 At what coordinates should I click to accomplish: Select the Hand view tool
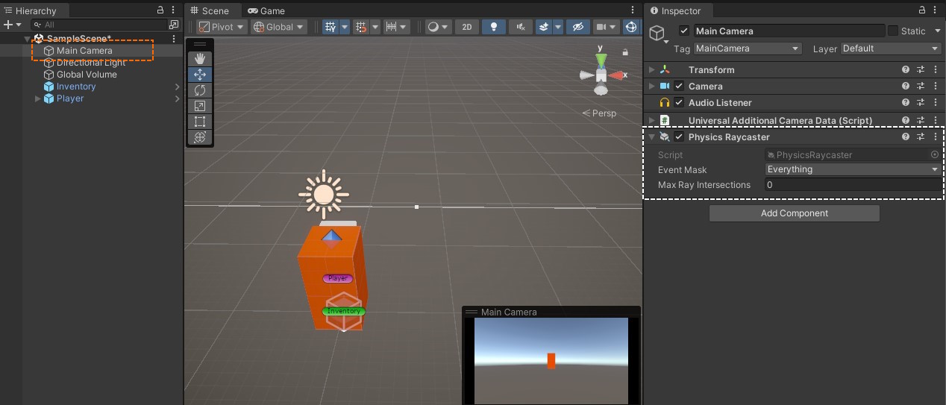pos(199,58)
